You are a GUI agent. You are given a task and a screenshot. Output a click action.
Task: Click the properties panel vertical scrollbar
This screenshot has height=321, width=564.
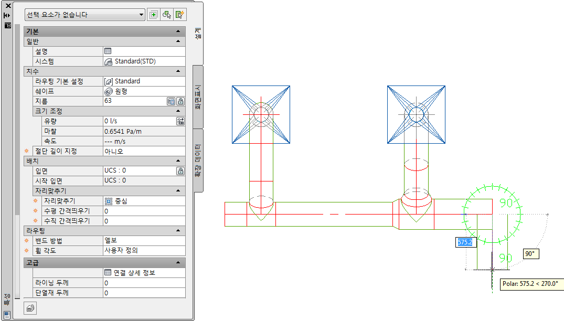(x=17, y=162)
